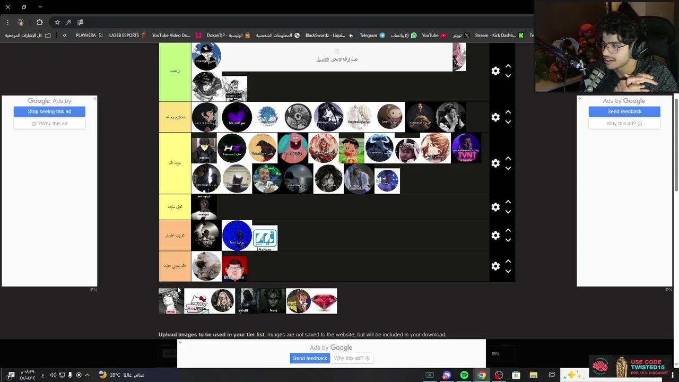
Task: Open the كل الإشارات المرجعية bookmarks folder
Action: point(28,36)
